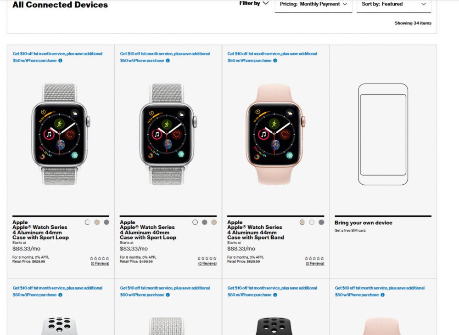Viewport: 459px width, 335px height.
Task: Open info icon on 40mm watch promo
Action: 168,61
